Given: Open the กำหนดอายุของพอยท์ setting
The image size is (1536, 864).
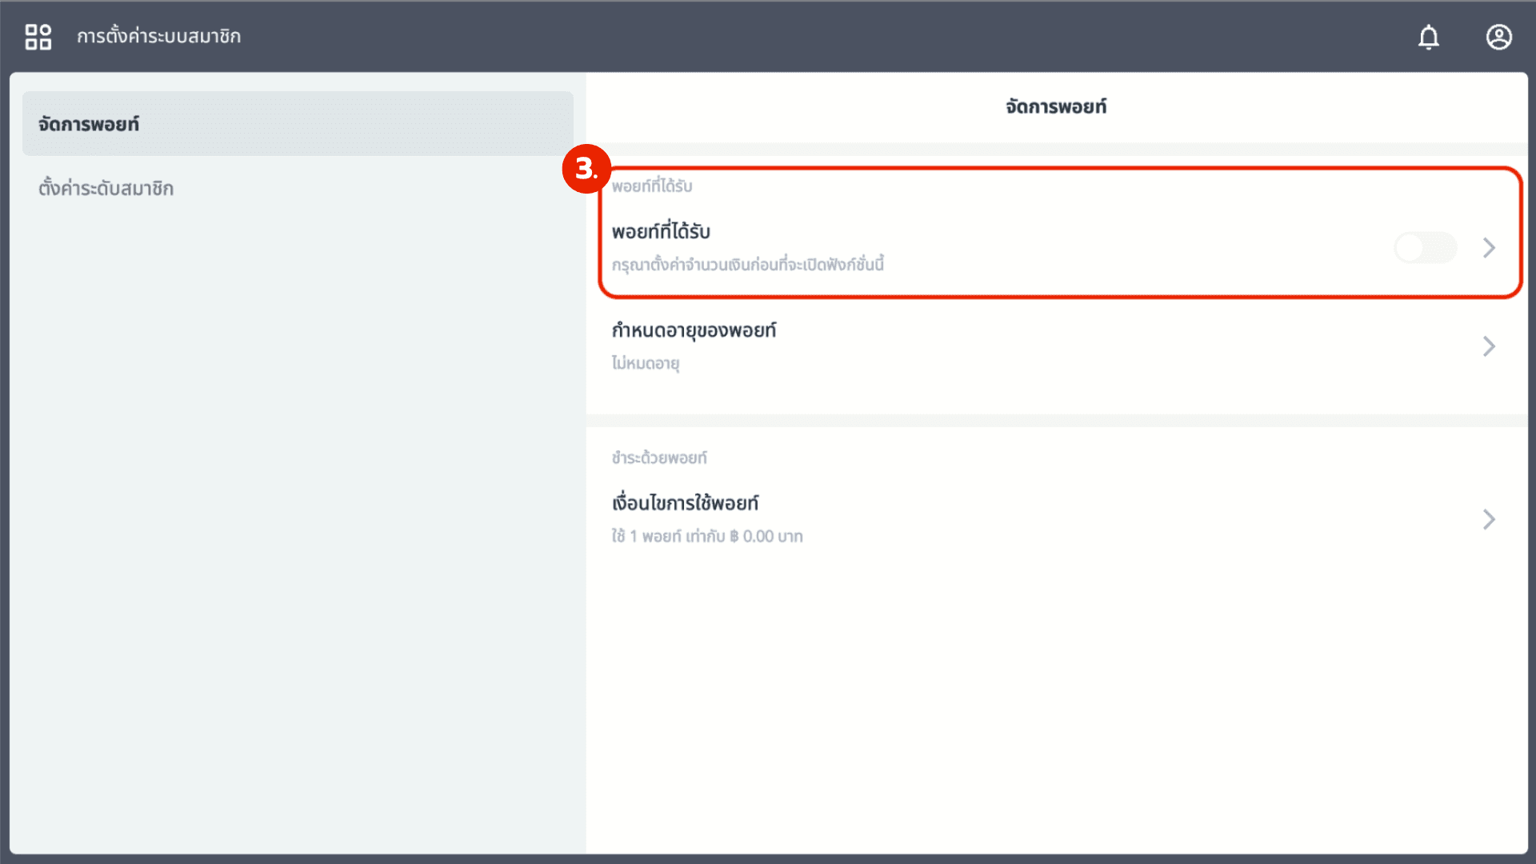Looking at the screenshot, I should click(694, 330).
